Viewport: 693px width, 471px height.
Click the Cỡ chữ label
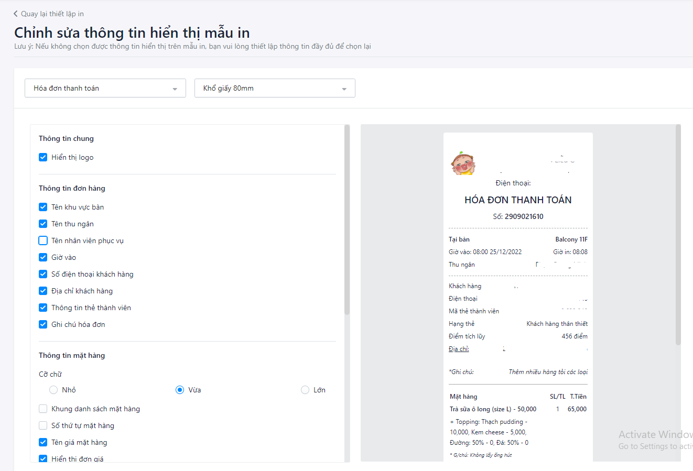click(x=50, y=374)
